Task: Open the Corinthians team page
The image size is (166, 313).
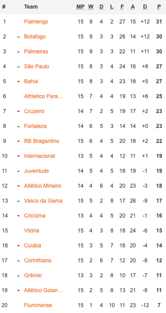Action: tap(37, 260)
